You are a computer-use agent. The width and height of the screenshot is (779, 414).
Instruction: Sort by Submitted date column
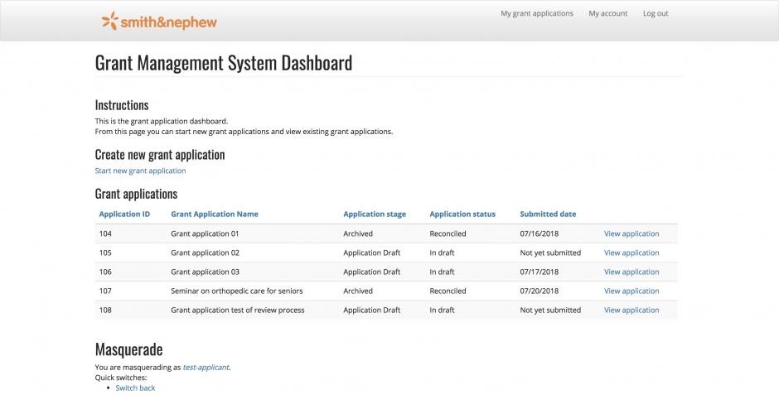click(547, 214)
